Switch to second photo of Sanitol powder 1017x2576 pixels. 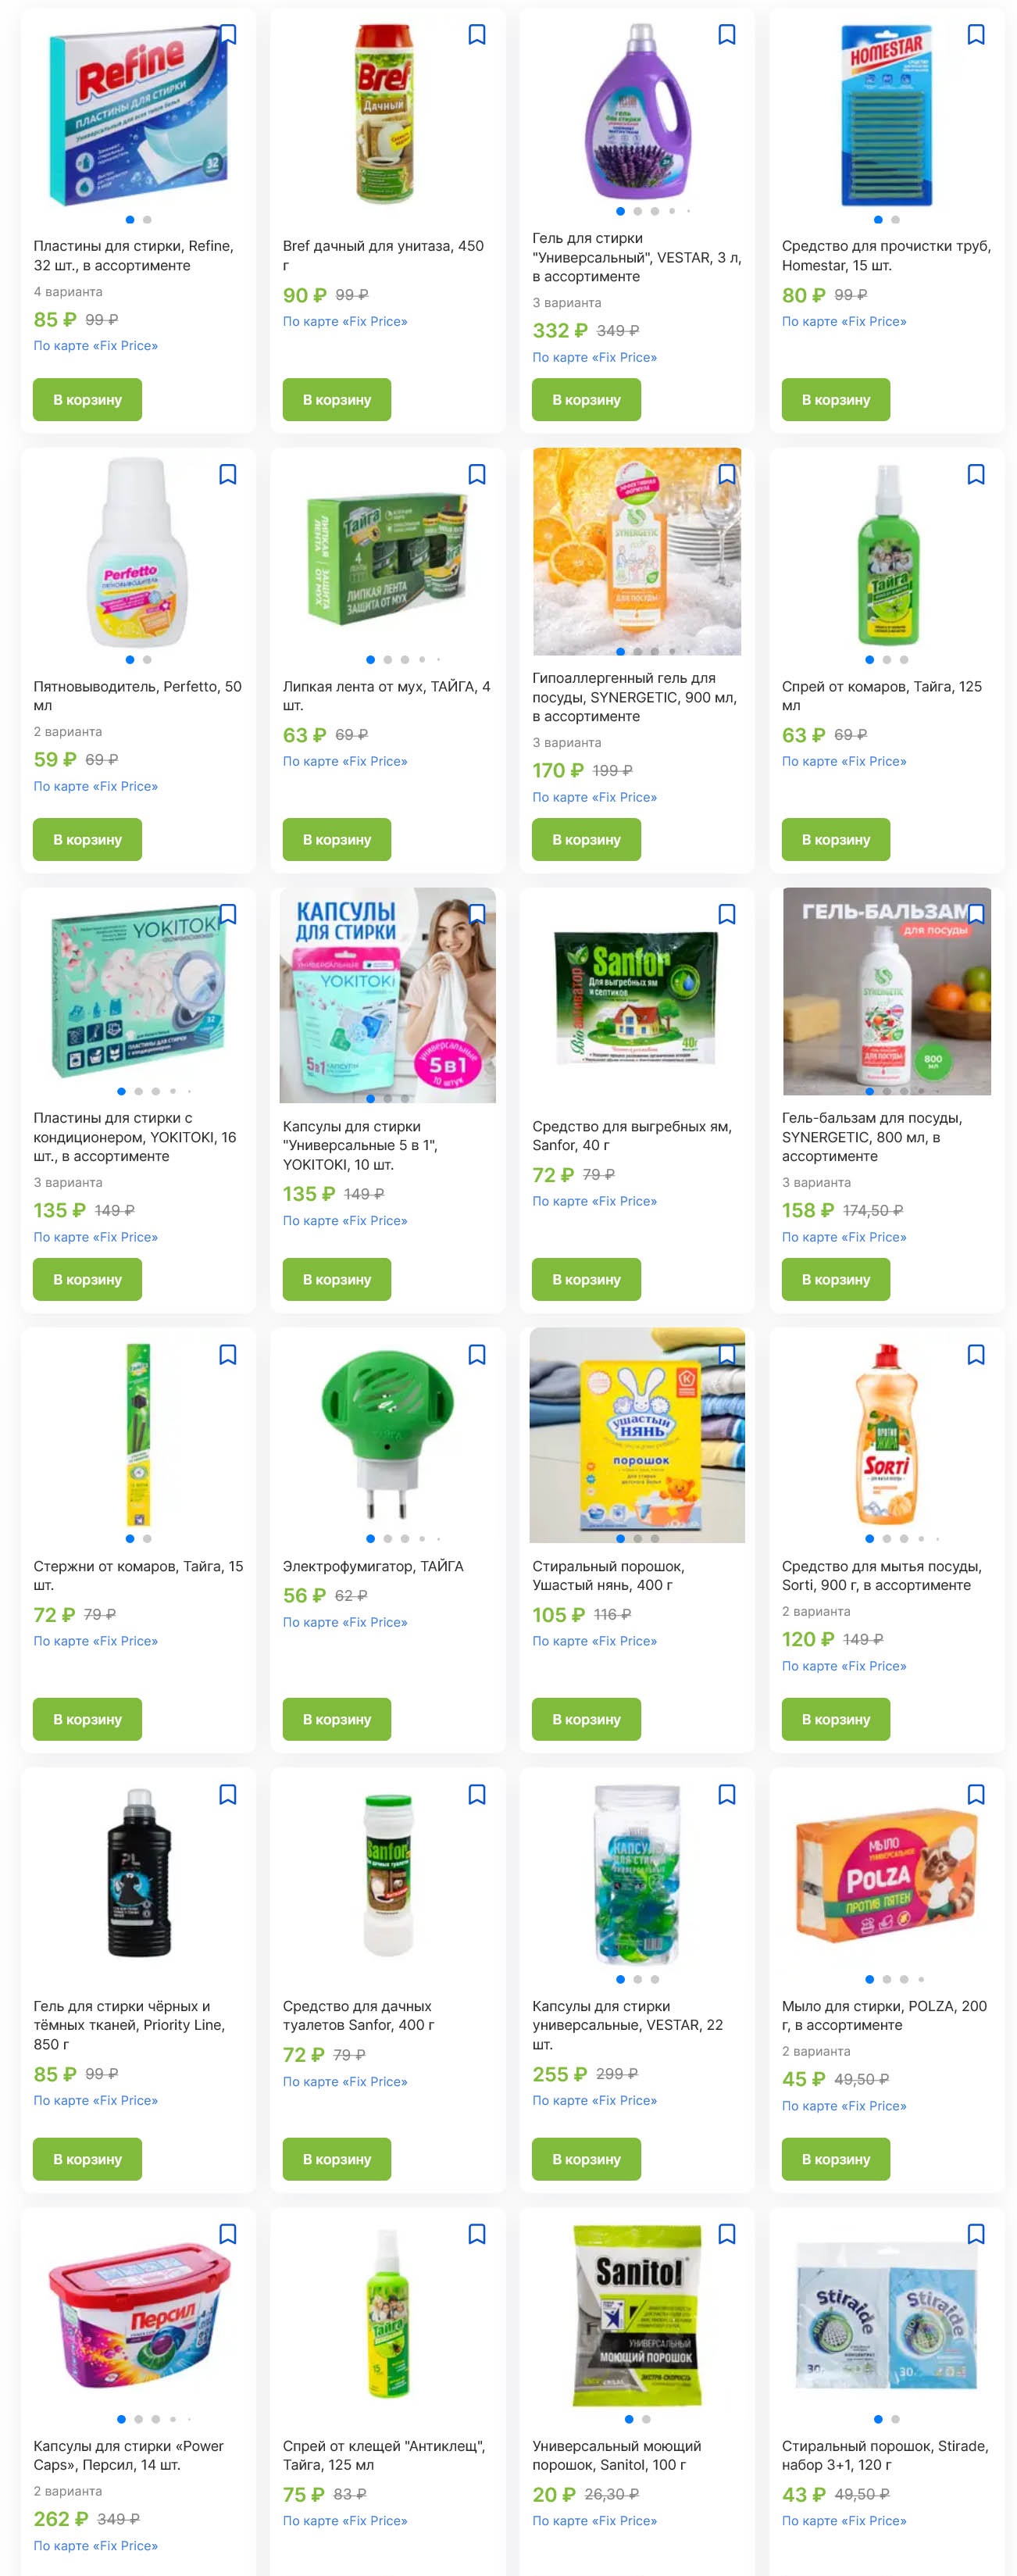pos(646,2419)
